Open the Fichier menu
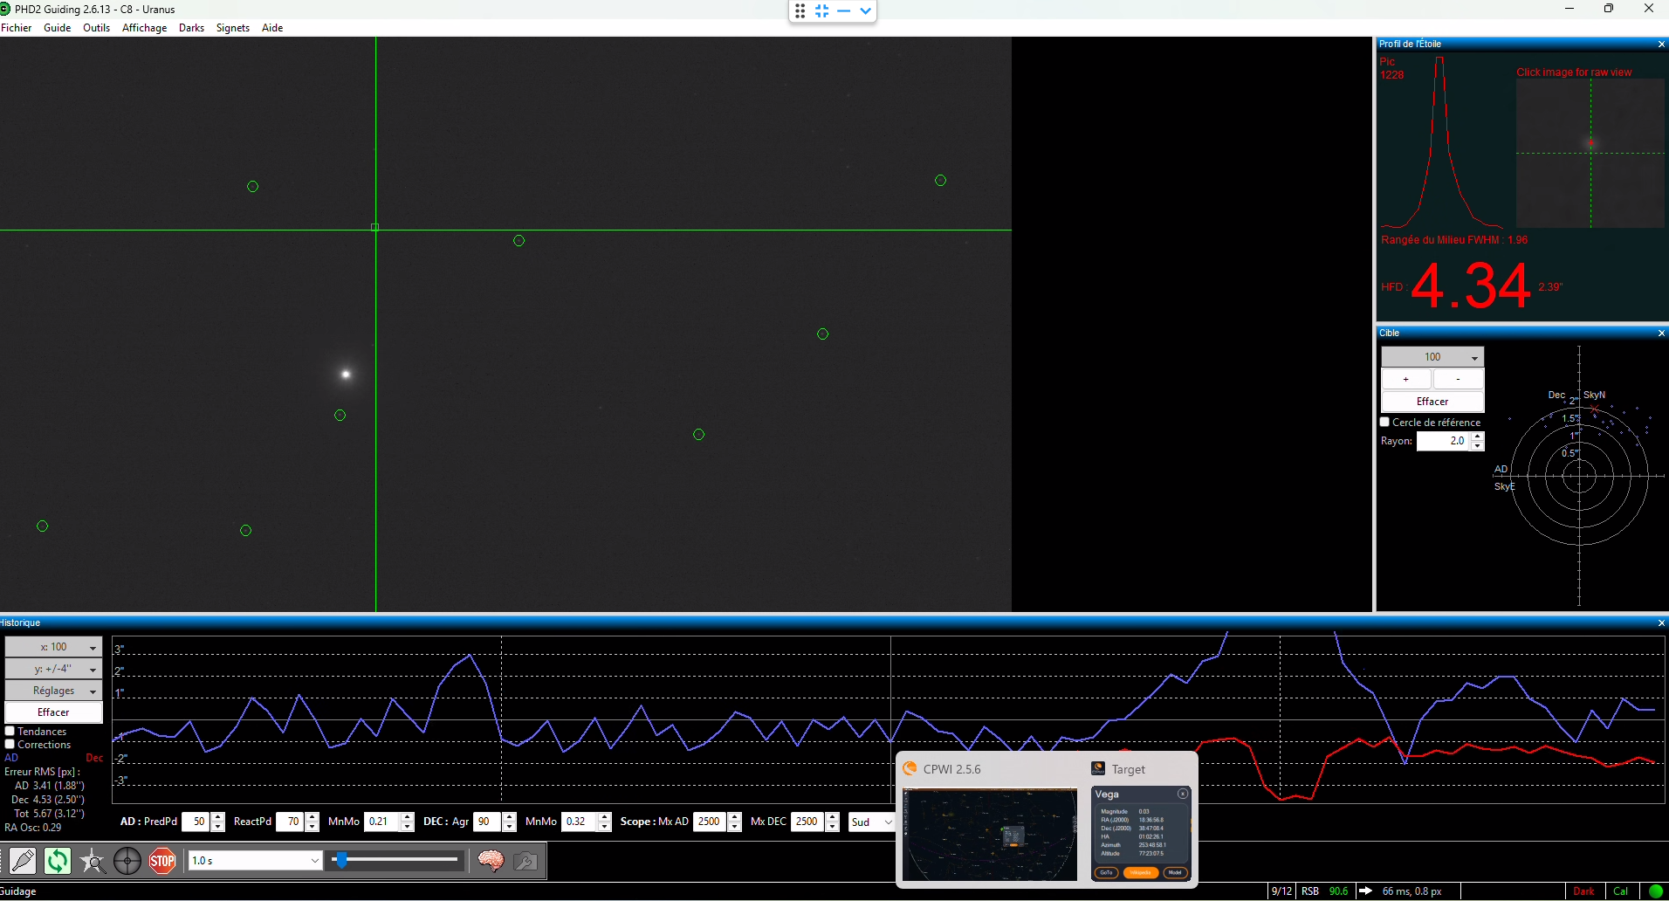The image size is (1669, 901). pos(17,28)
